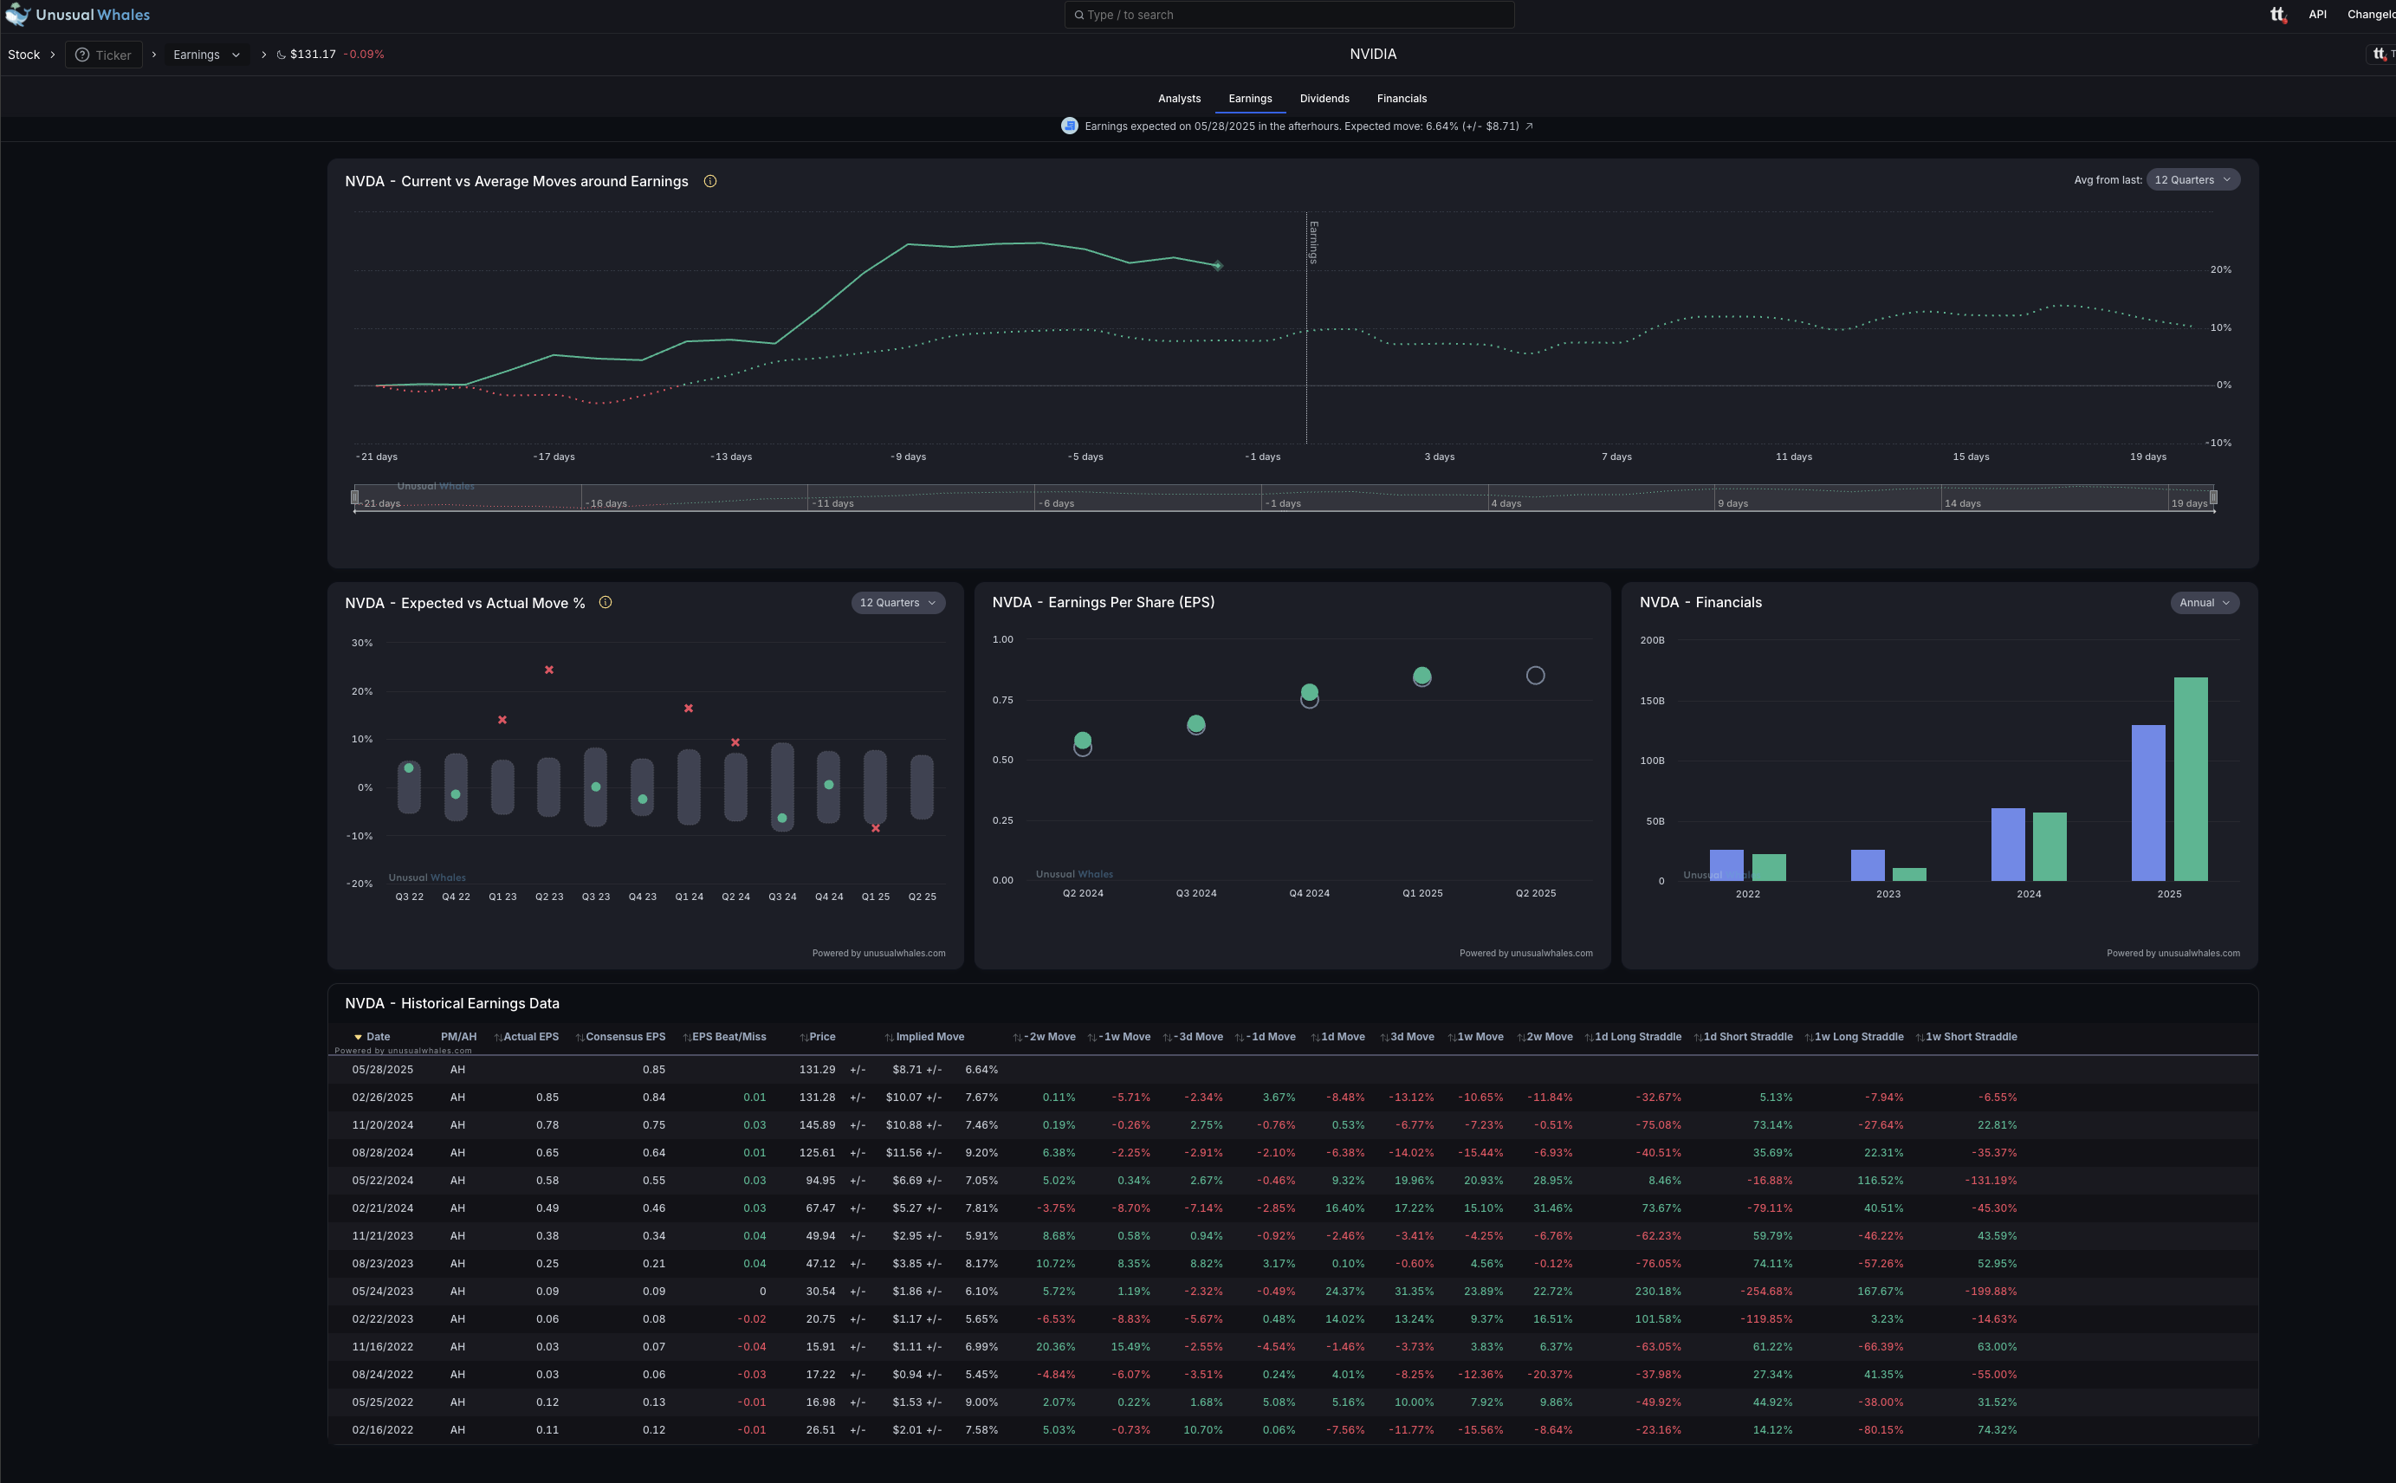
Task: Click info icon beside Current vs Average Moves title
Action: (710, 181)
